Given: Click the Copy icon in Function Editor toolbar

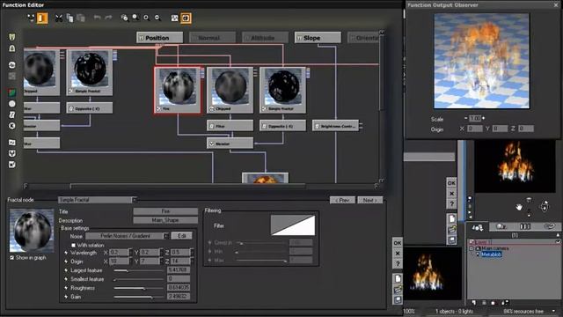Looking at the screenshot, I should point(69,18).
